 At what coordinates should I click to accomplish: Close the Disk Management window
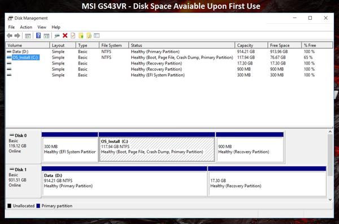tap(325, 18)
